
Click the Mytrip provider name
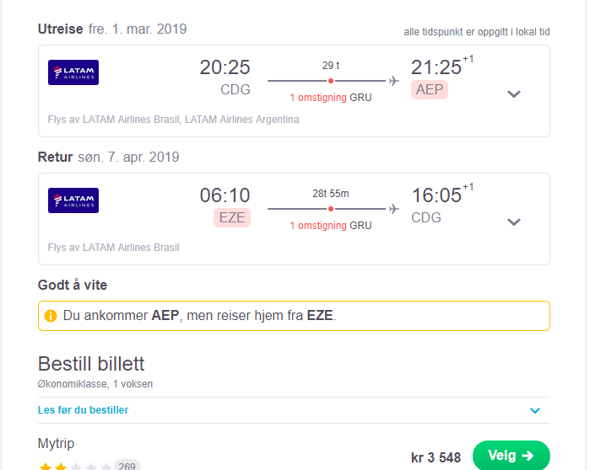(x=56, y=443)
